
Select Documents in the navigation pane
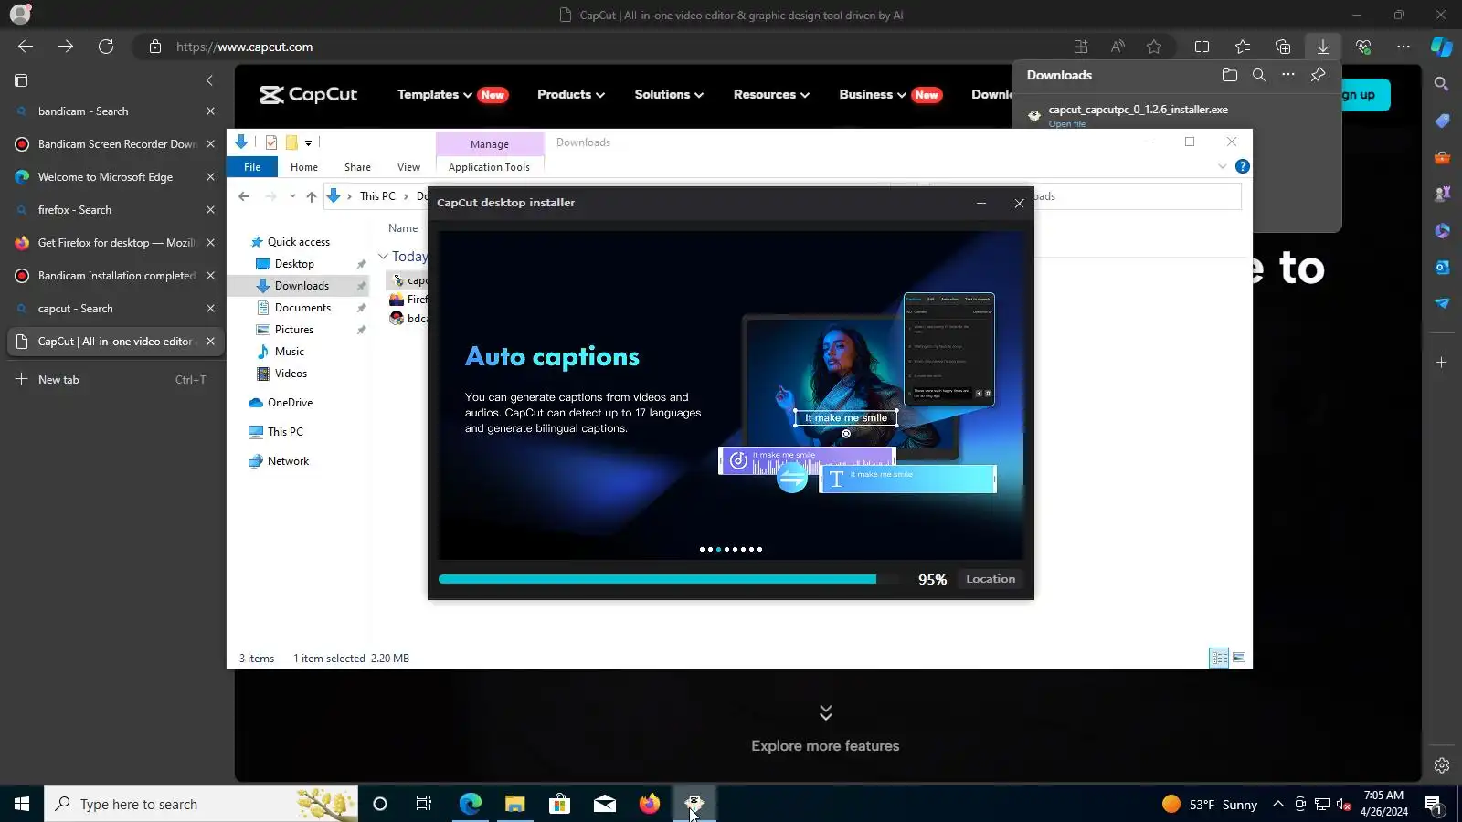[x=302, y=308]
